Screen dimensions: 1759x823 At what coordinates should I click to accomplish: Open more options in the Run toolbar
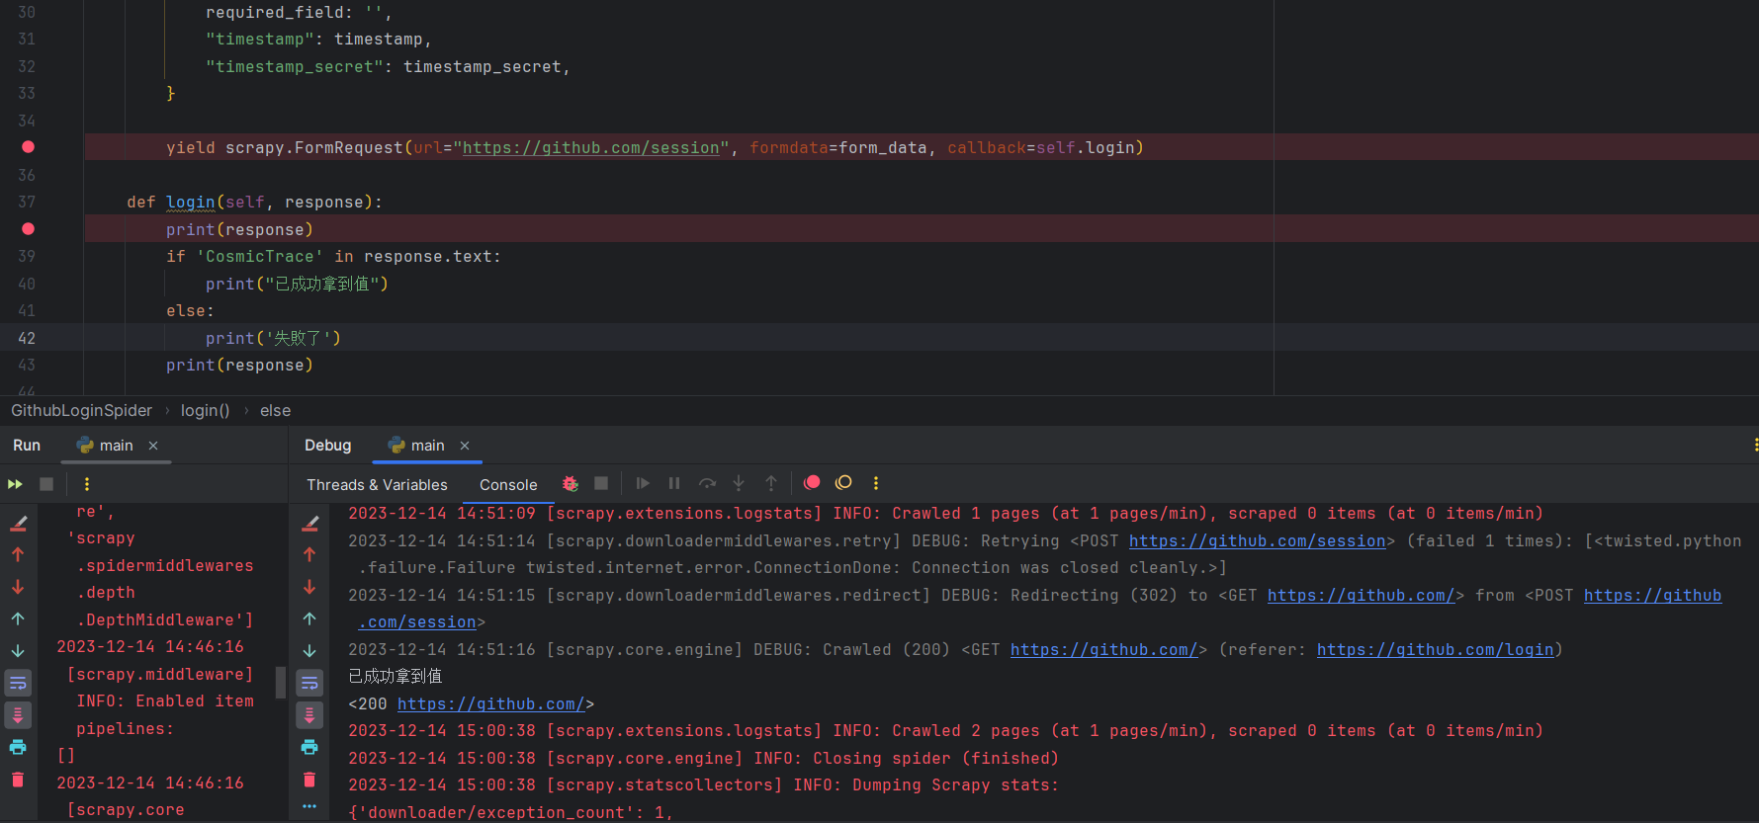87,484
